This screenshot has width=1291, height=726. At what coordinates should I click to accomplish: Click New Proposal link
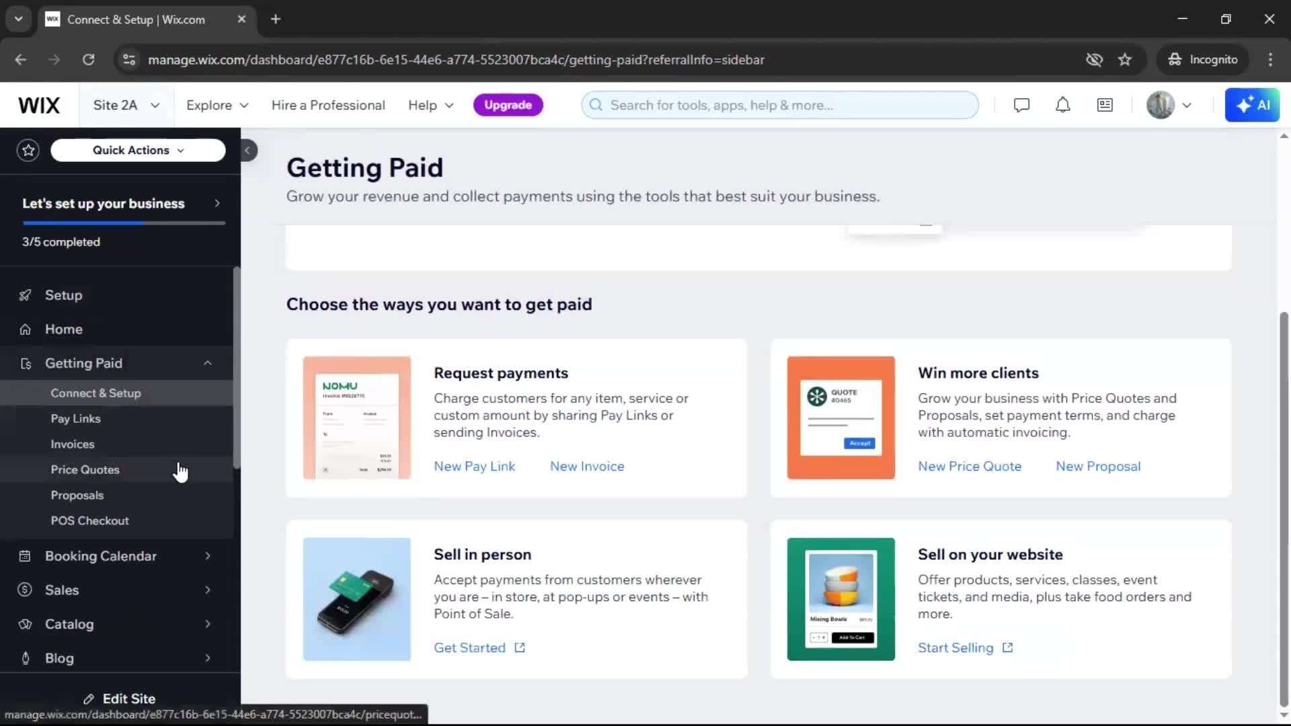1098,466
